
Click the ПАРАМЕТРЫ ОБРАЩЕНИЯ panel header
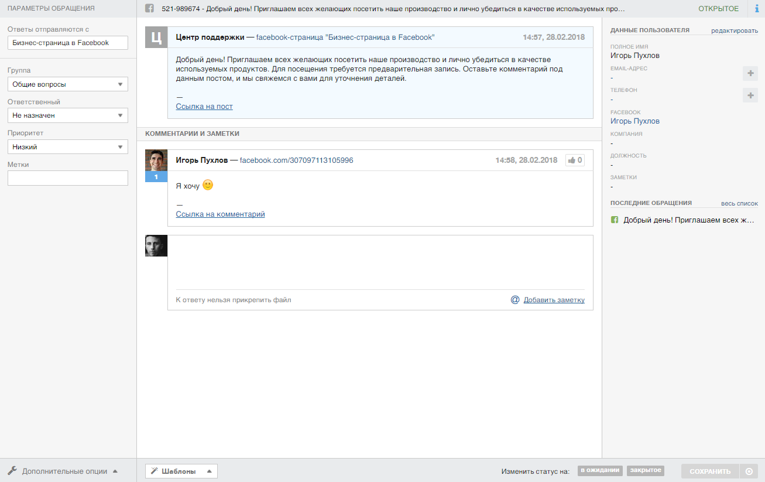(x=51, y=9)
